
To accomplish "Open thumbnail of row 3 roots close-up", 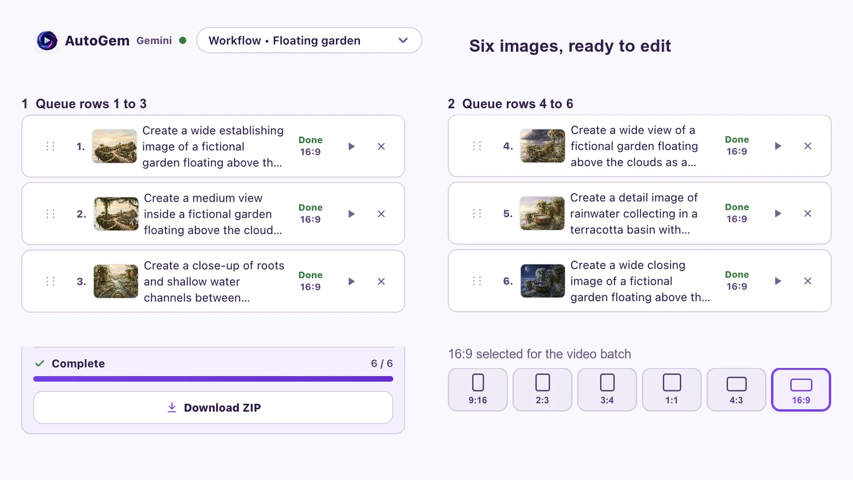I will pos(116,282).
